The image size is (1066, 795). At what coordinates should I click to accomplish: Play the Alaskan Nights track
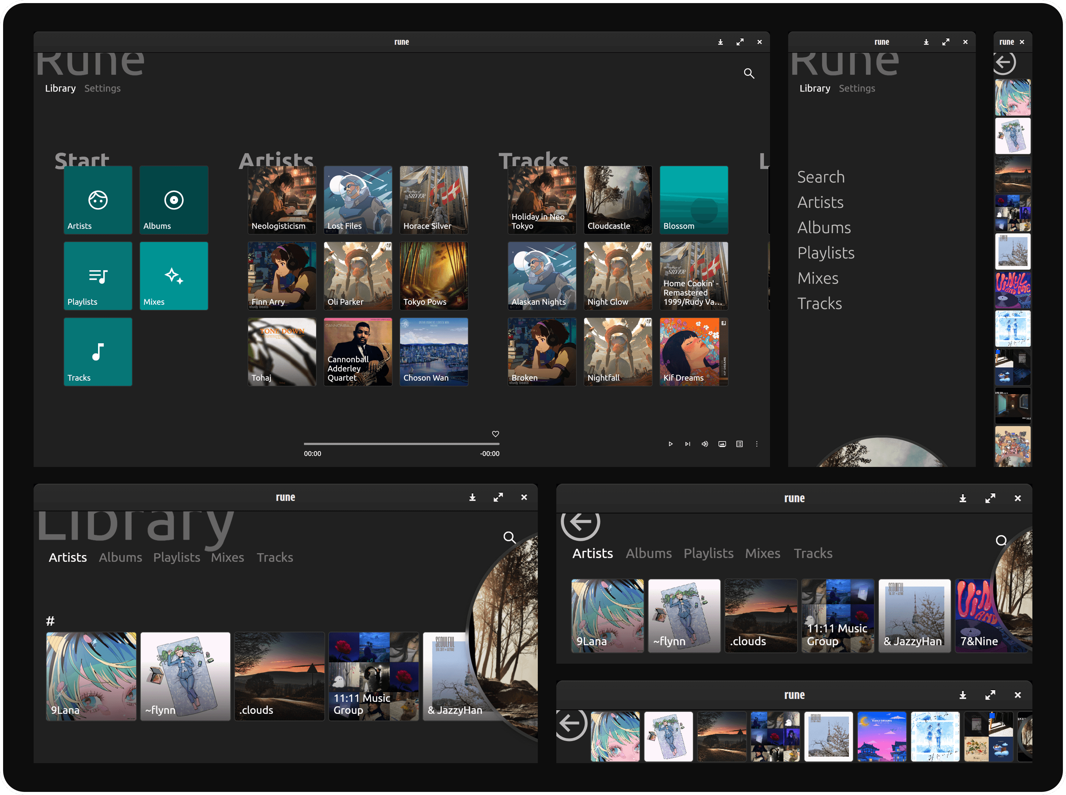[542, 276]
